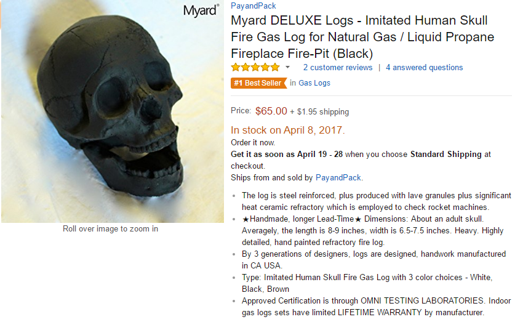Click PayandPack seller link after 'sold by'
This screenshot has height=322, width=515.
338,177
